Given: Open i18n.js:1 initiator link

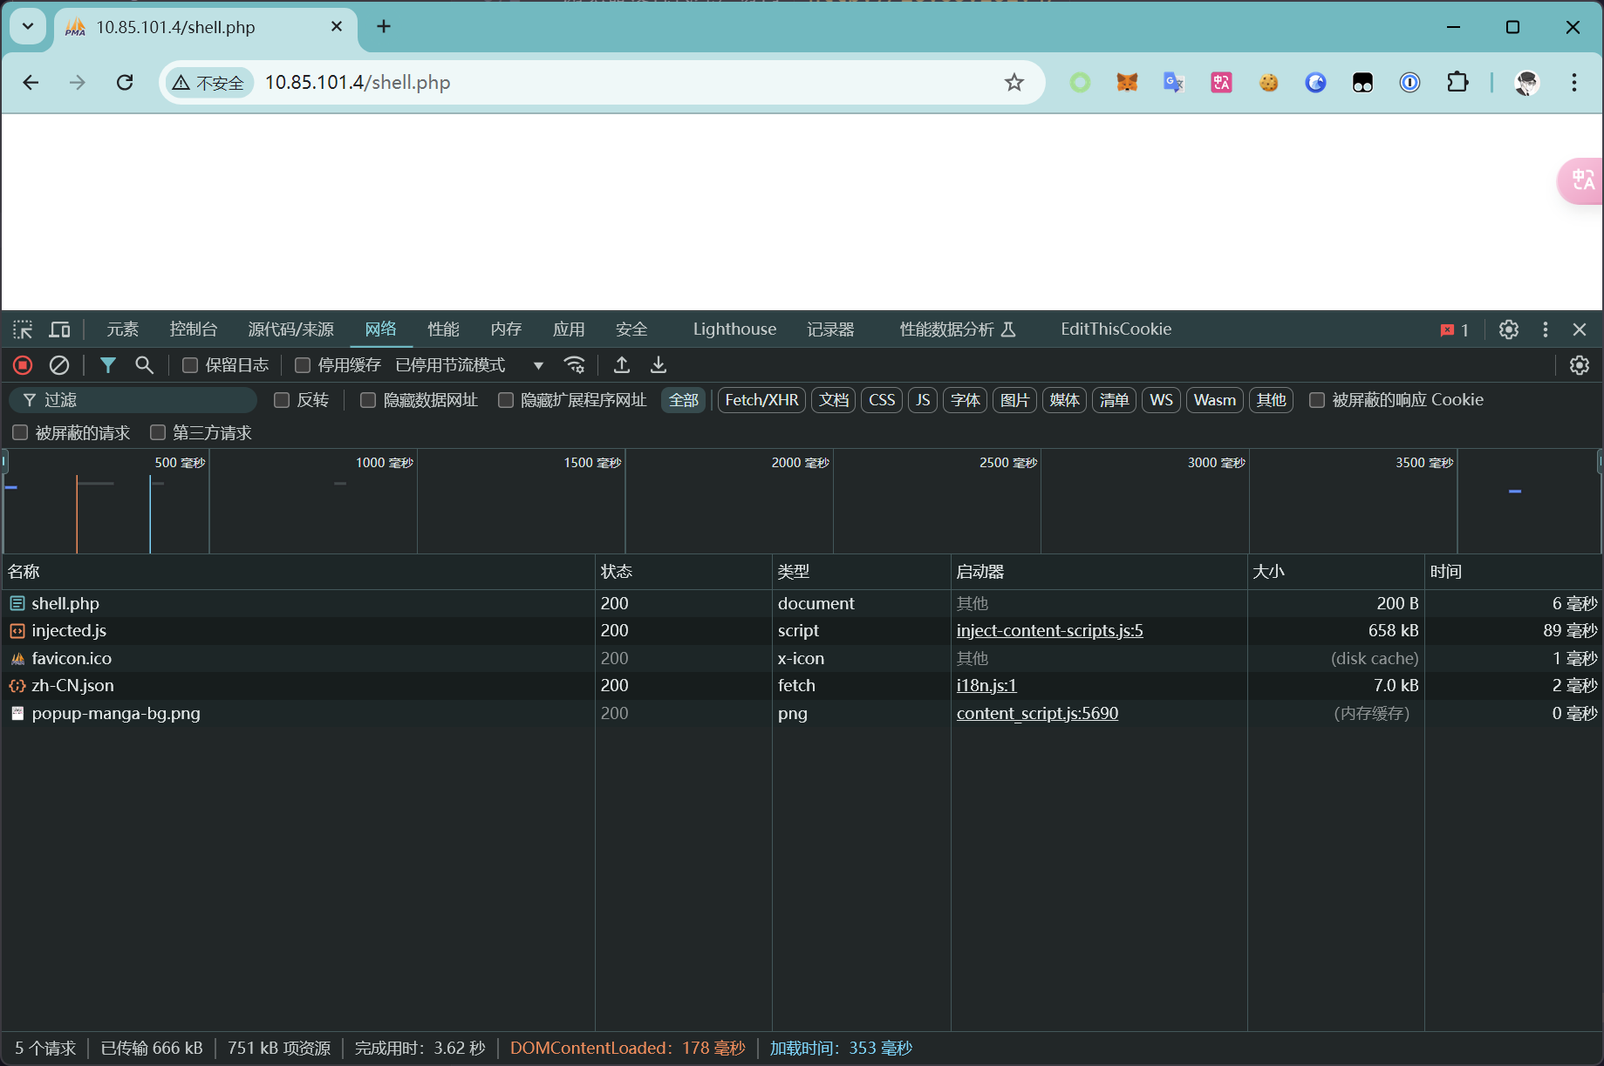Looking at the screenshot, I should click(986, 686).
